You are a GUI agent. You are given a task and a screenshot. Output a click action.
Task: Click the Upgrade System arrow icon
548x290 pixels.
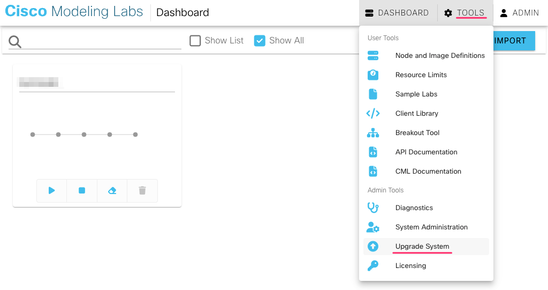coord(373,247)
